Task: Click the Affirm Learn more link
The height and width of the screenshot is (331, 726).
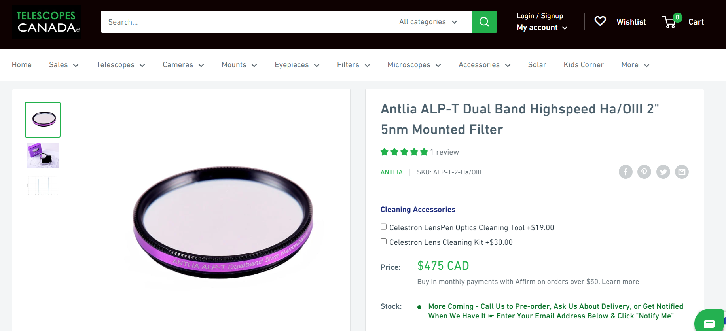Action: coord(620,282)
